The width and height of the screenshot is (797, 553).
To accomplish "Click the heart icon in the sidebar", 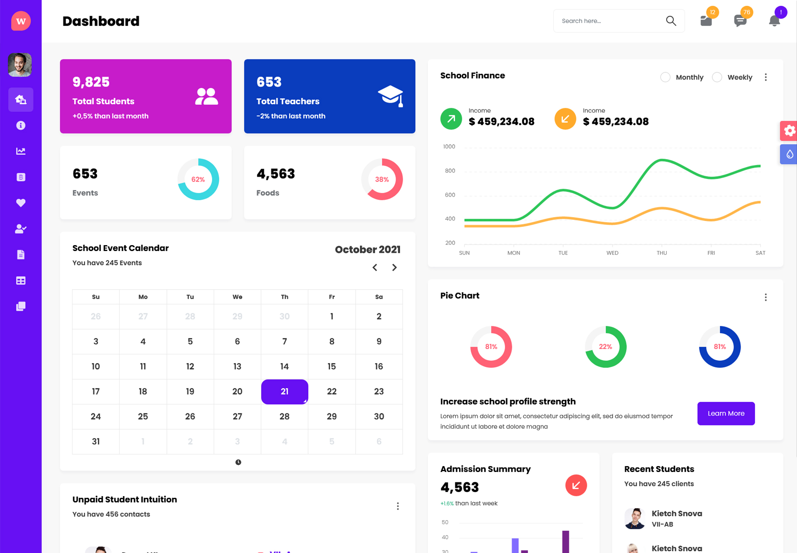I will 21,203.
